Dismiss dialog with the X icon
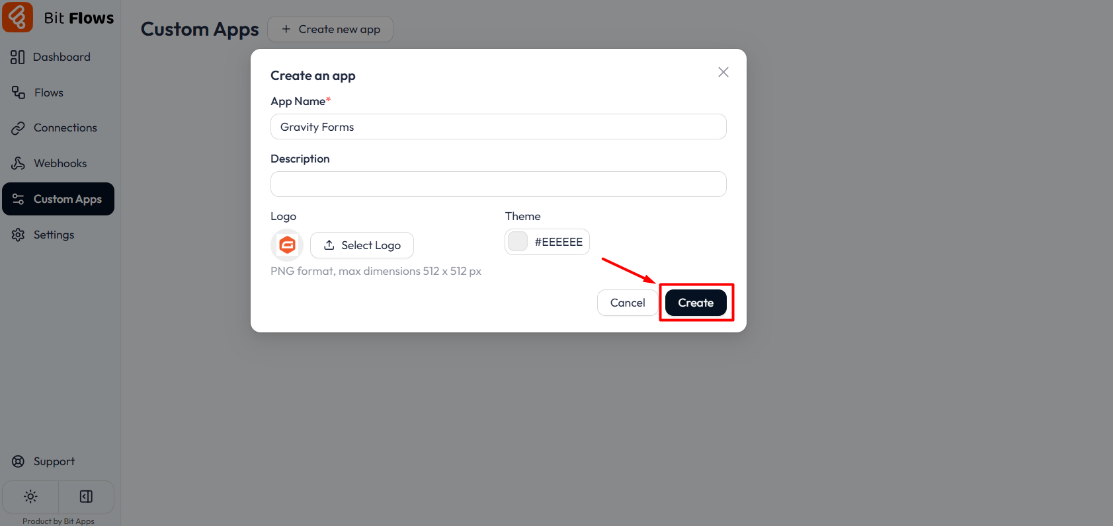1113x526 pixels. [722, 72]
